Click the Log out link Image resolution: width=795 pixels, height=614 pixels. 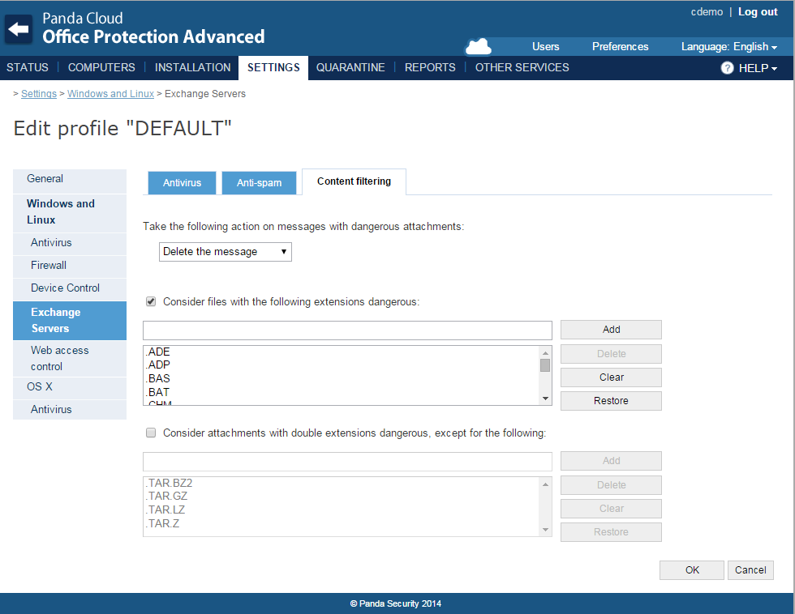758,11
